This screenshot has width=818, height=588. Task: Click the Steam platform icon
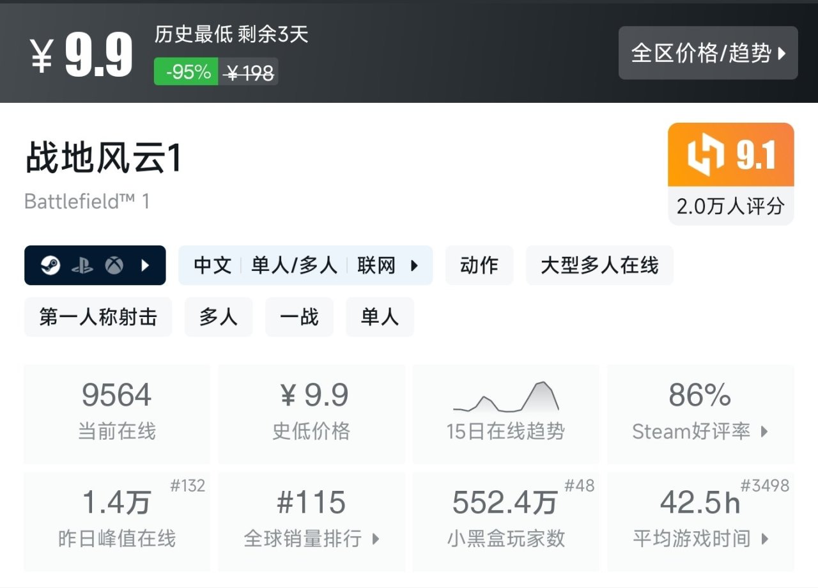50,265
